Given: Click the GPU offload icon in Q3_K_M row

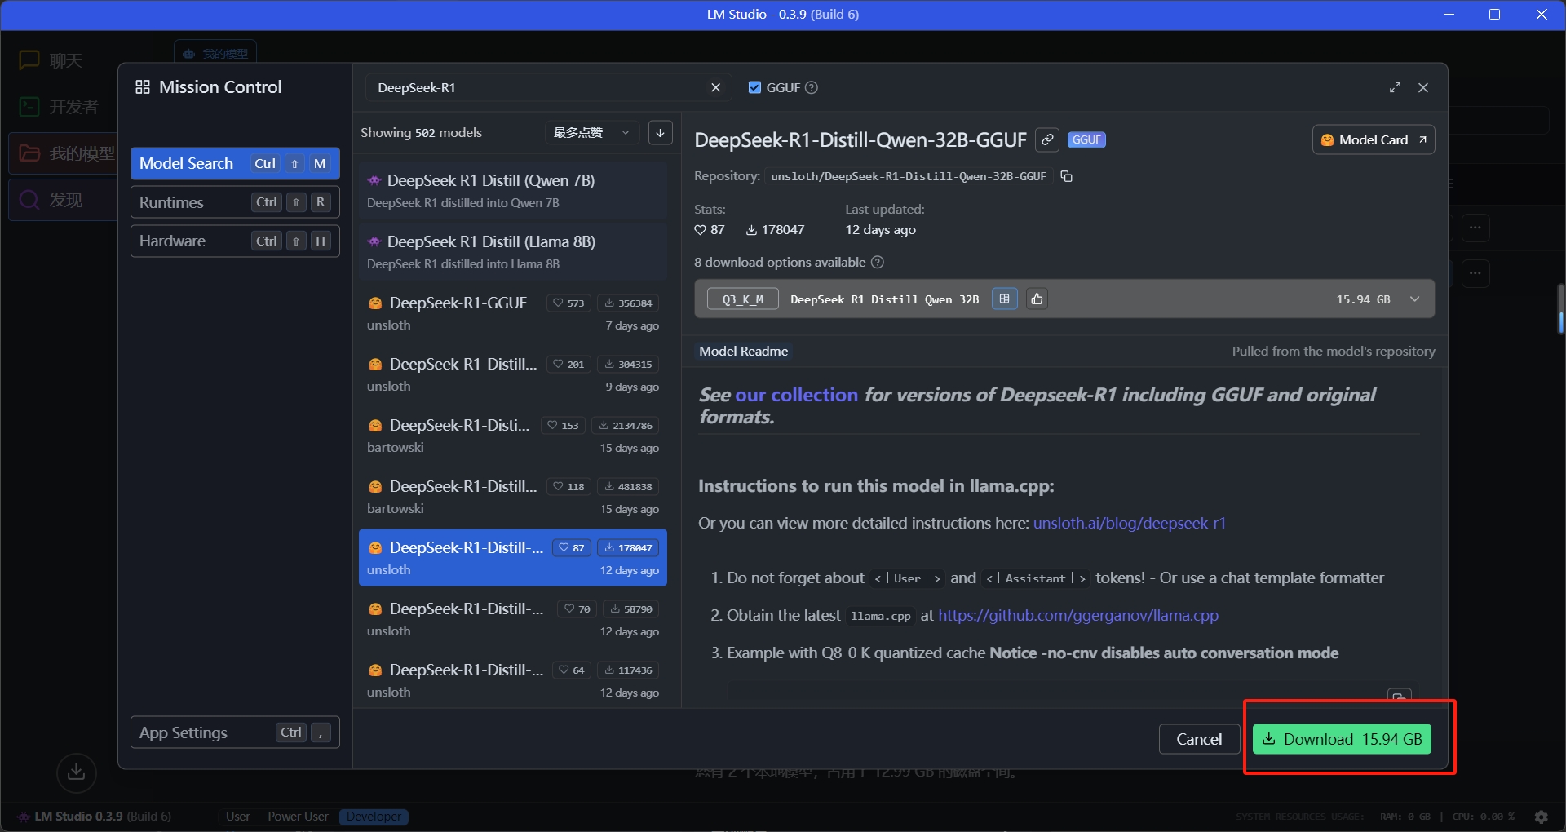Looking at the screenshot, I should point(1004,299).
